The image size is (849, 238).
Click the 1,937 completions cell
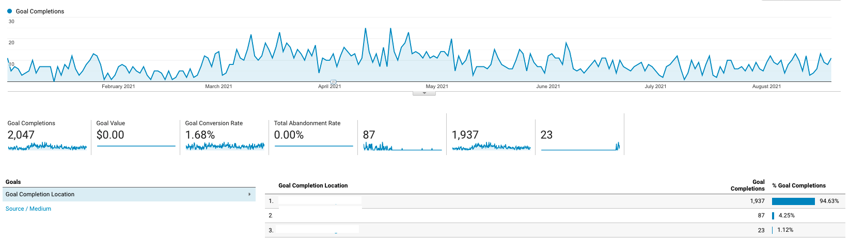757,201
